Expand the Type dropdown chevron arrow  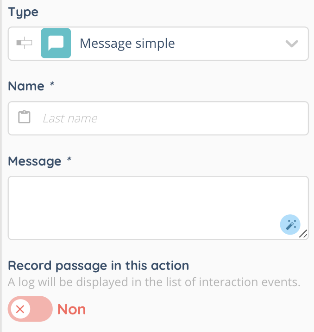pos(291,44)
